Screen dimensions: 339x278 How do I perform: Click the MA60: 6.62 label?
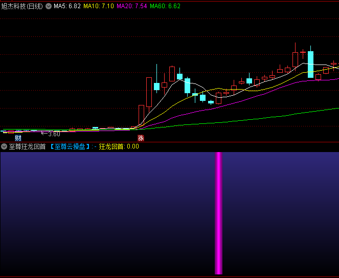[165, 6]
